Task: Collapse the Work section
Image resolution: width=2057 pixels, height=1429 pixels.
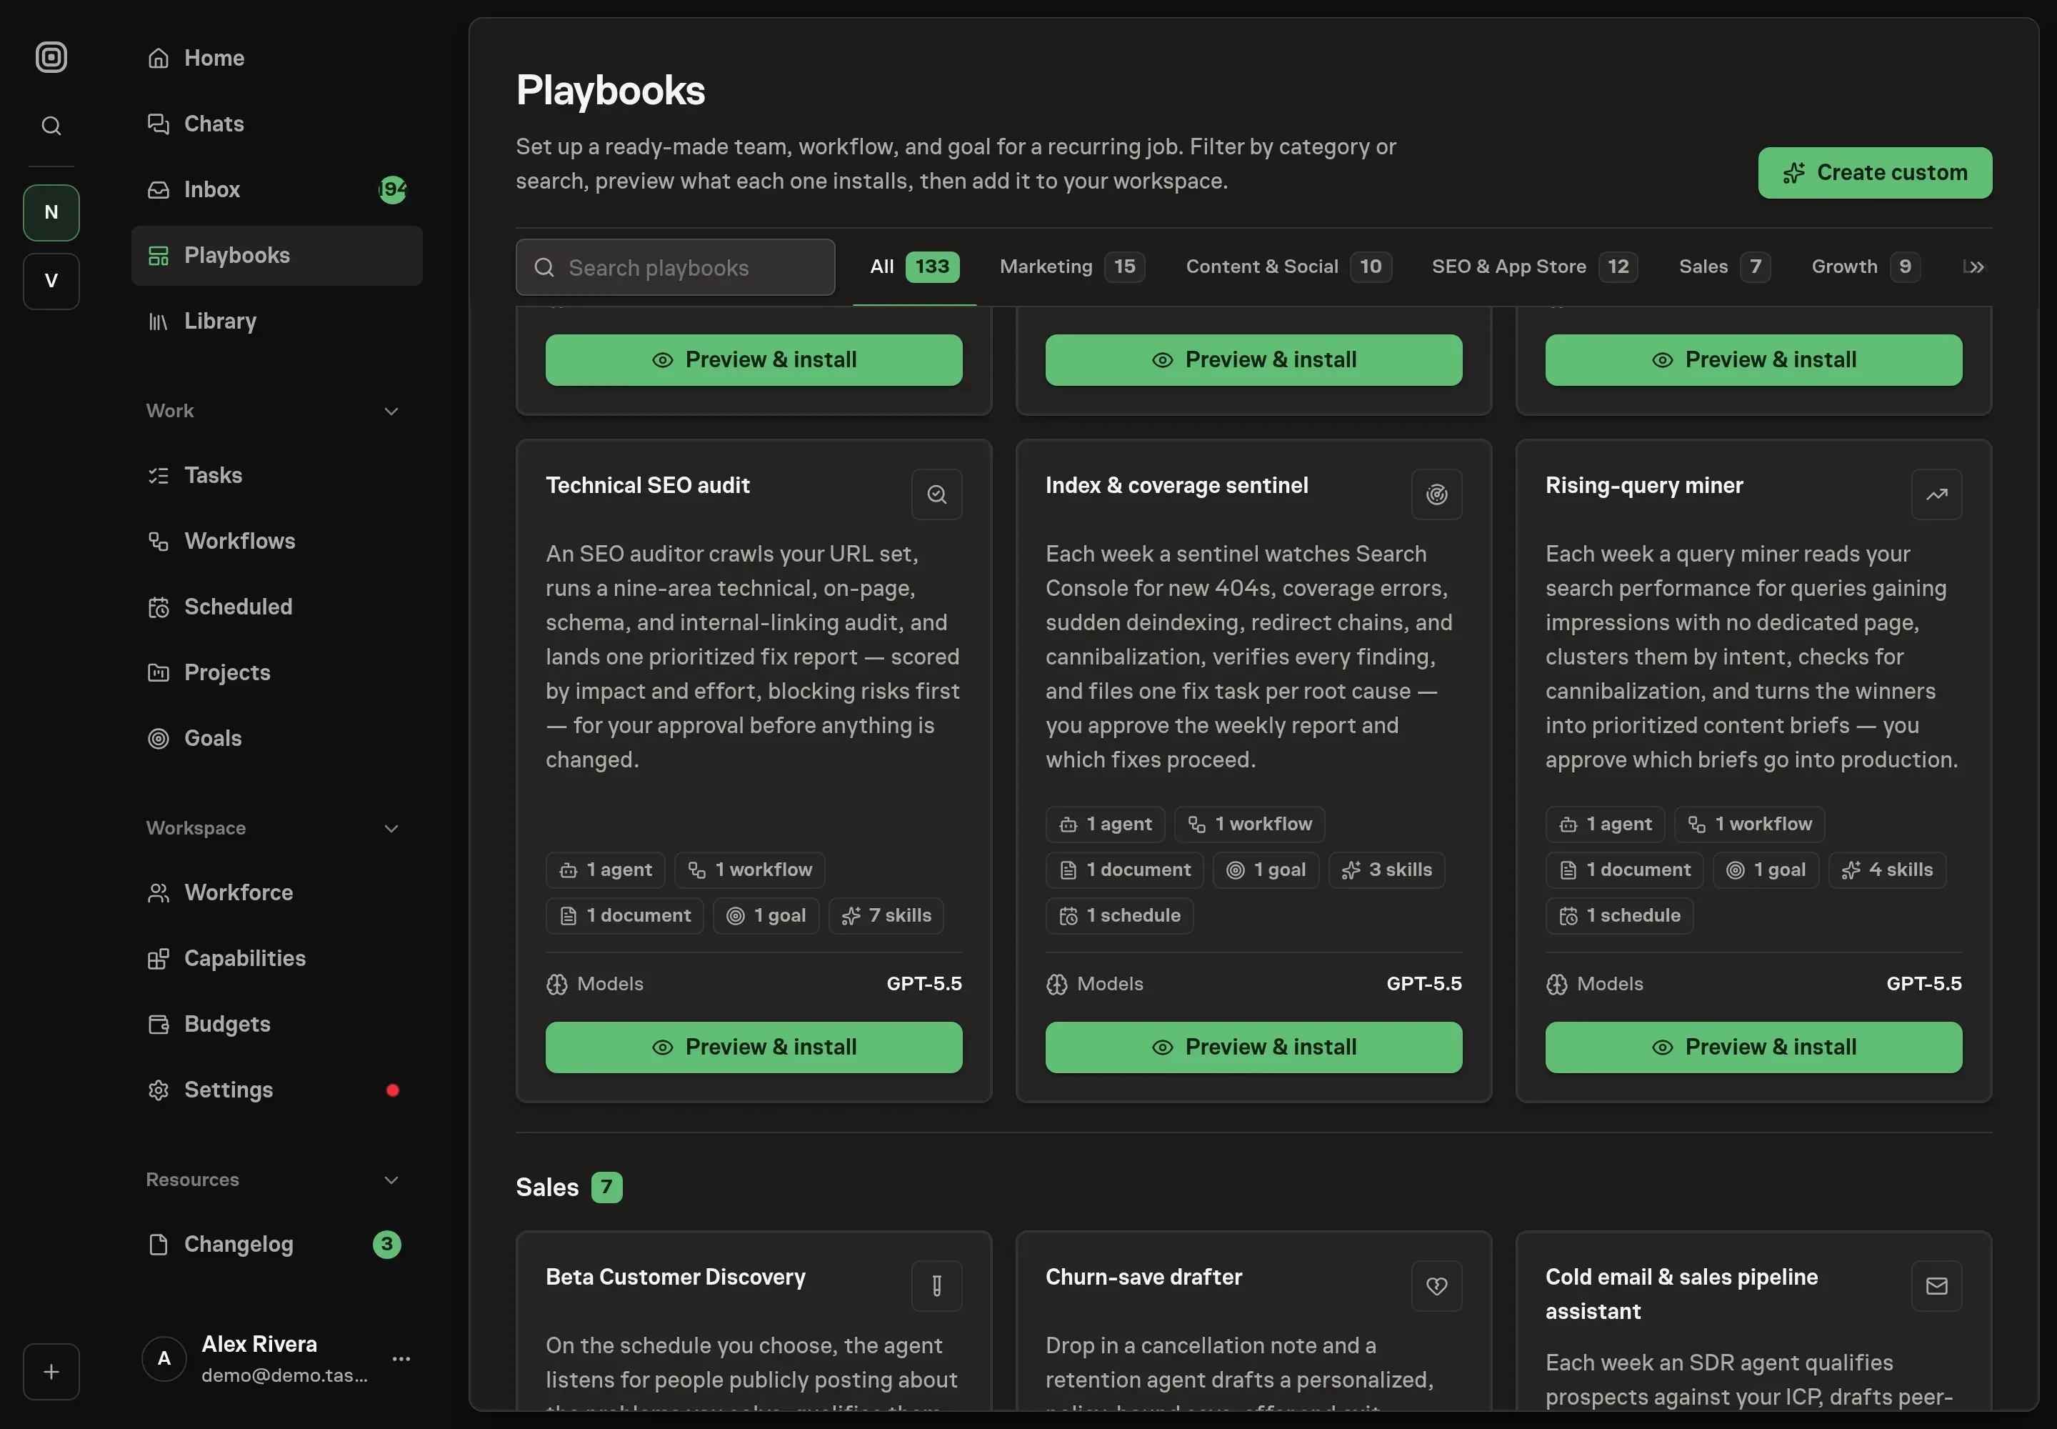Action: click(x=390, y=411)
